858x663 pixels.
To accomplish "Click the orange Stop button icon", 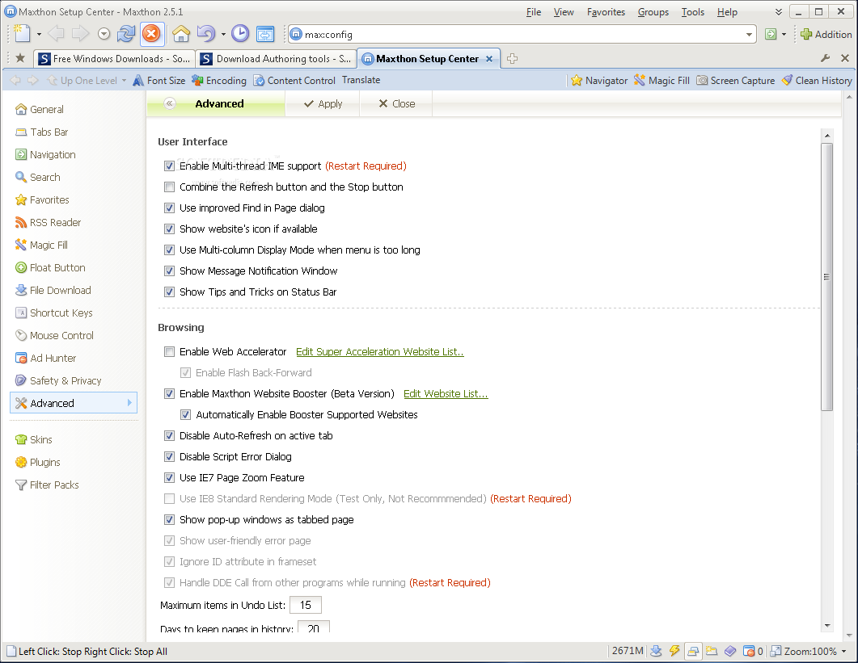I will tap(151, 34).
